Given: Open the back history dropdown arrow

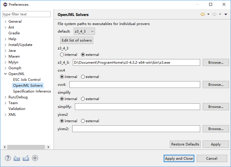Looking at the screenshot, I should tap(208, 14).
